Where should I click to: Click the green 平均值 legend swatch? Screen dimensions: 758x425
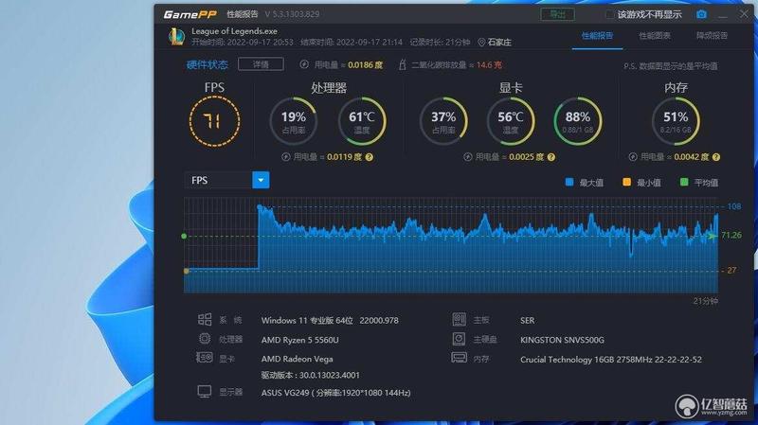(x=684, y=182)
